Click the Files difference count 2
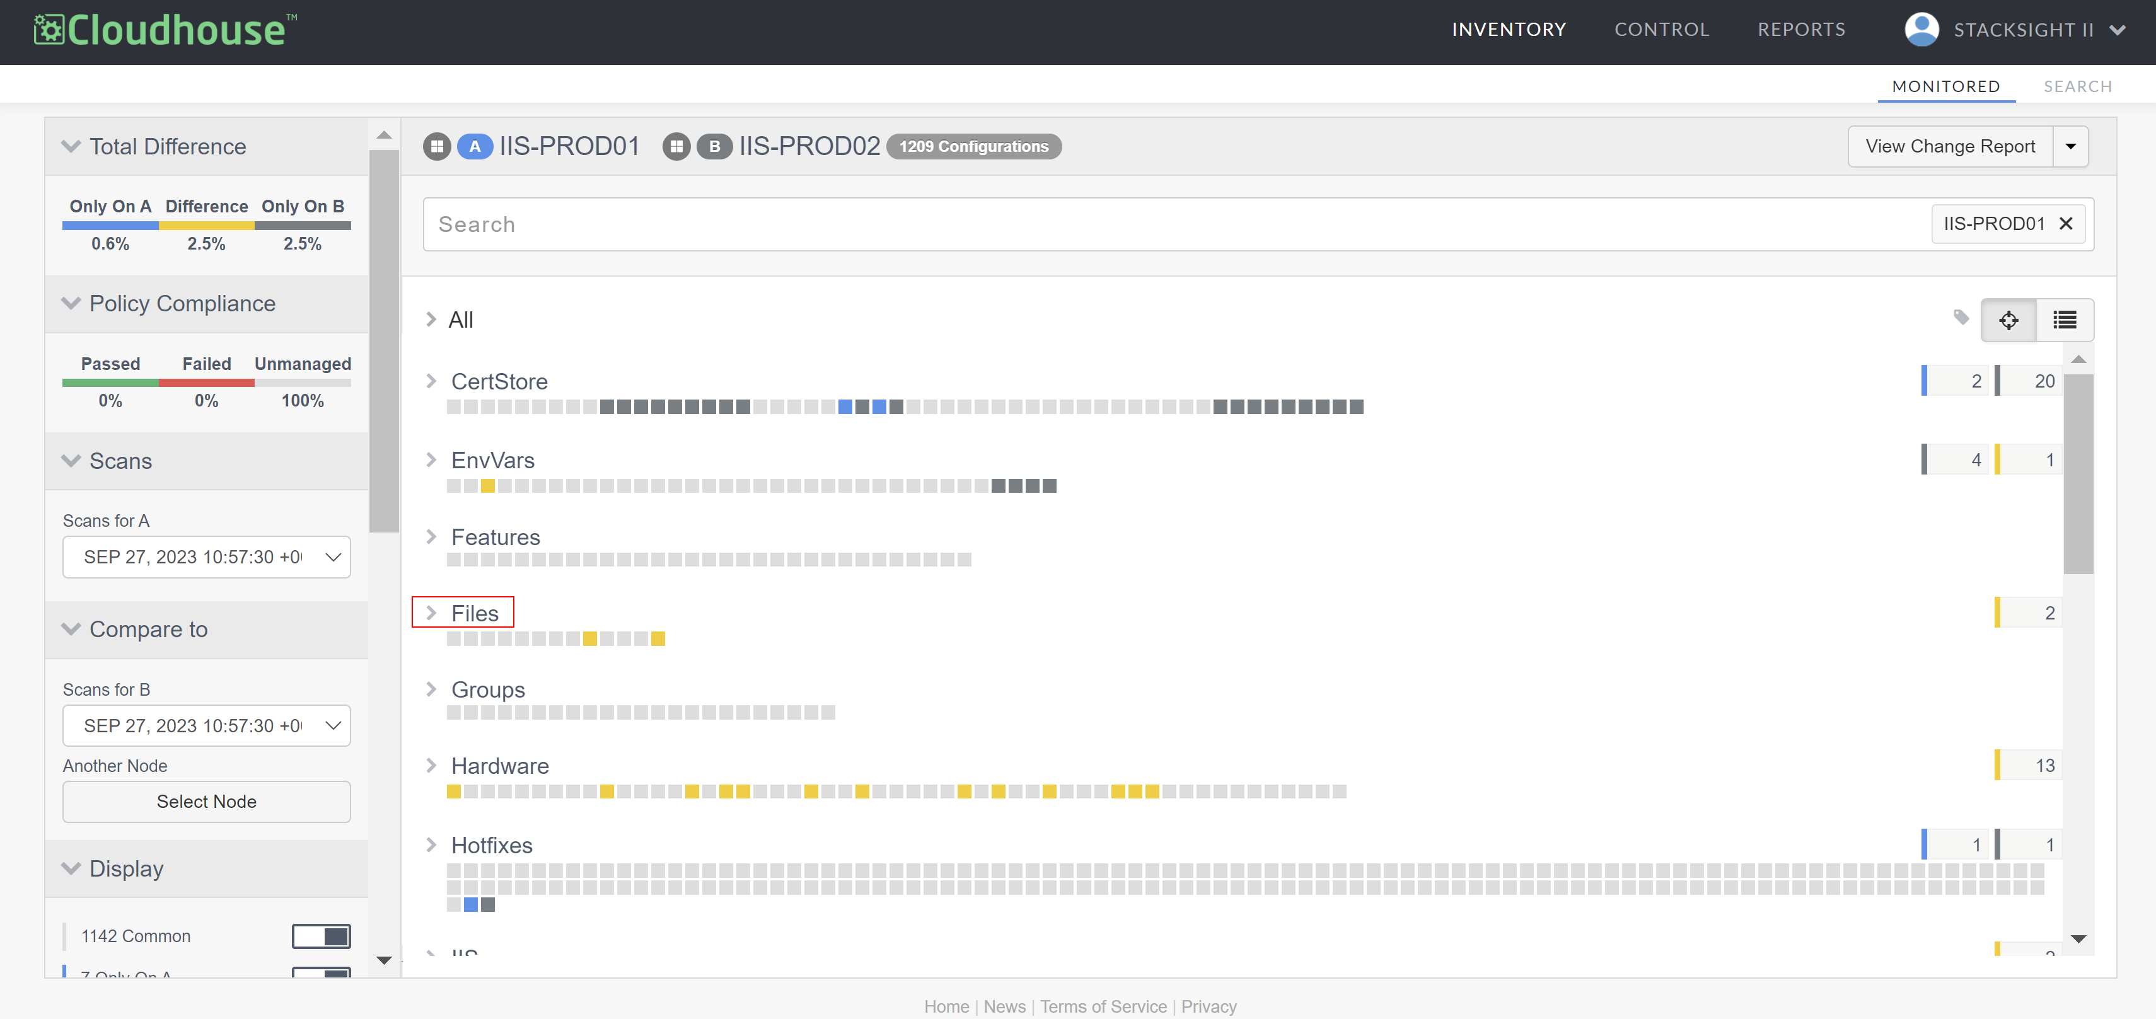 (2029, 613)
